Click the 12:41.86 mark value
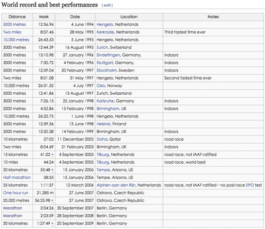Image resolution: width=265 pixels, height=229 pixels. point(46,93)
